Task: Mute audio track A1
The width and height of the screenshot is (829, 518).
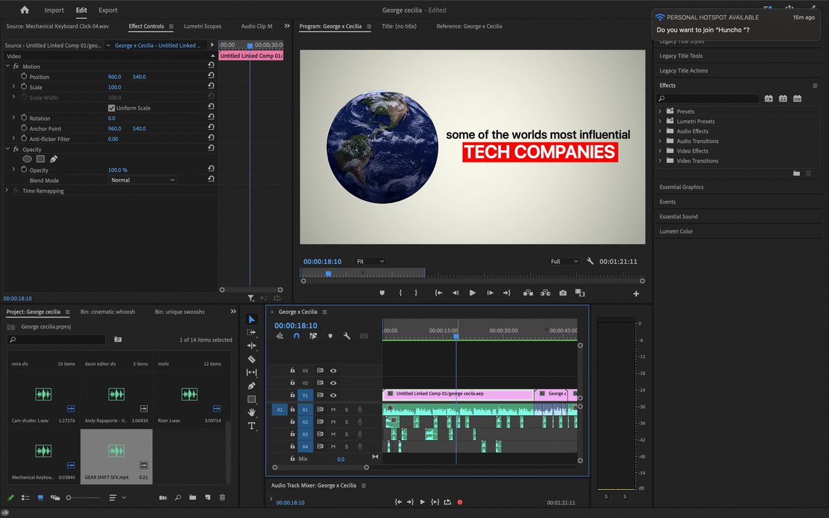Action: 333,410
